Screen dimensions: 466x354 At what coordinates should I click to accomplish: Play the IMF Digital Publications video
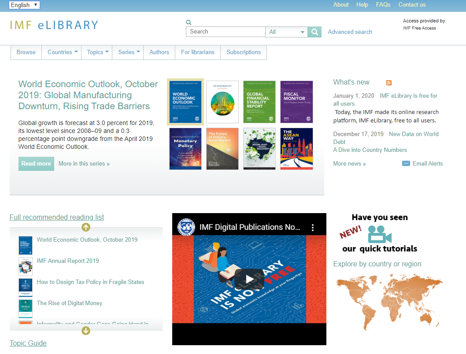[249, 279]
